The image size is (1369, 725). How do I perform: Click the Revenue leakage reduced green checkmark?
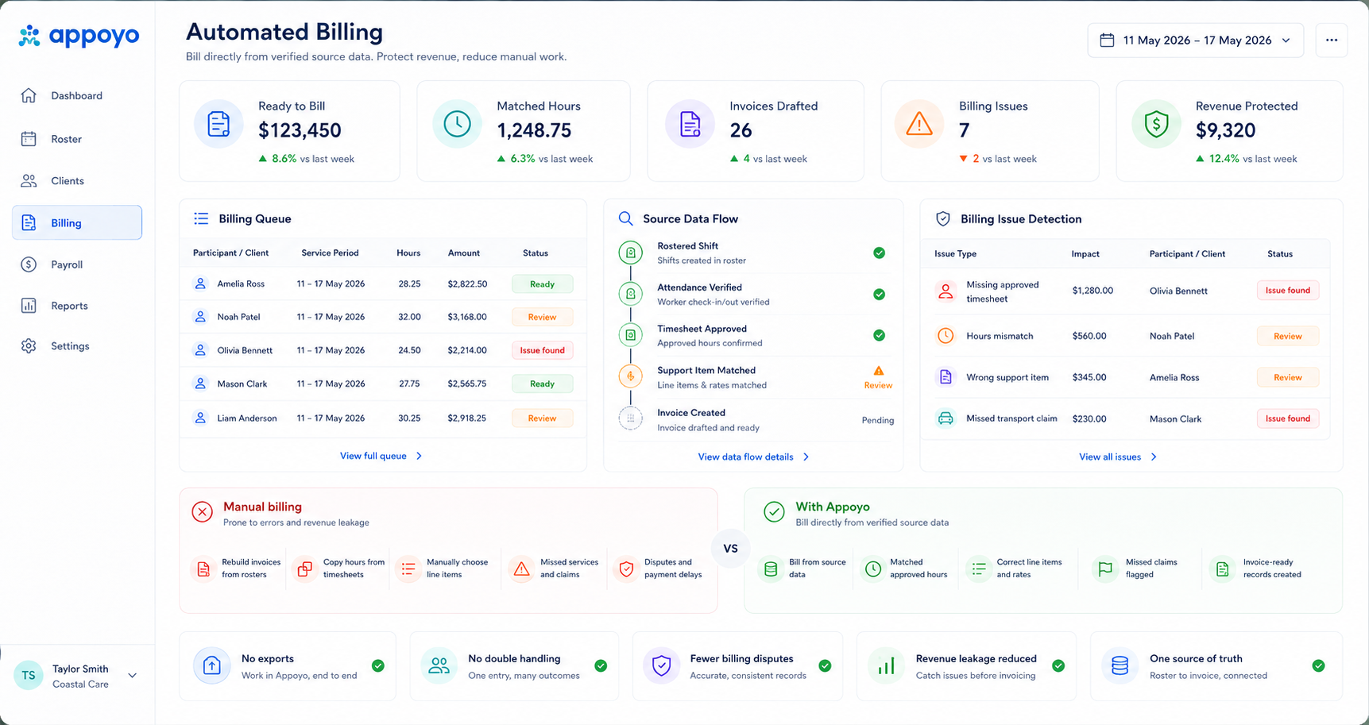pyautogui.click(x=1058, y=665)
